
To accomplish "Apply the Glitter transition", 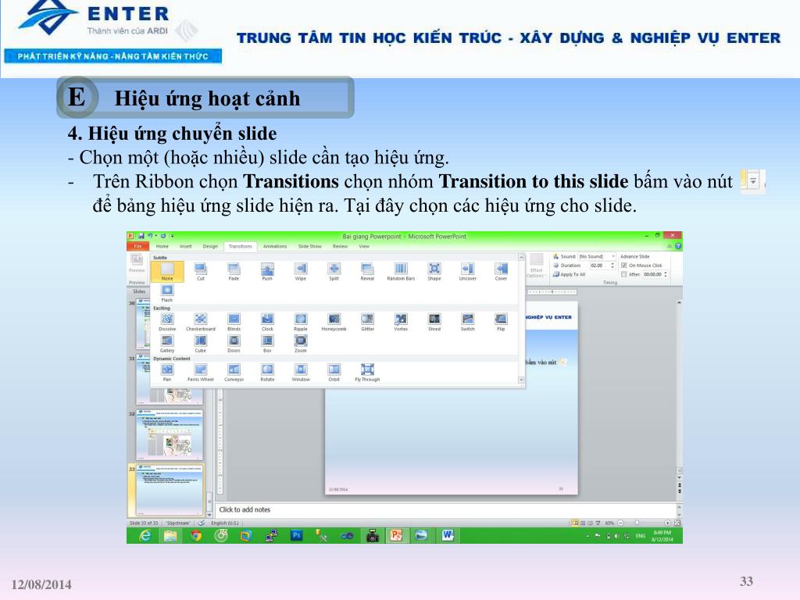I will (x=367, y=322).
